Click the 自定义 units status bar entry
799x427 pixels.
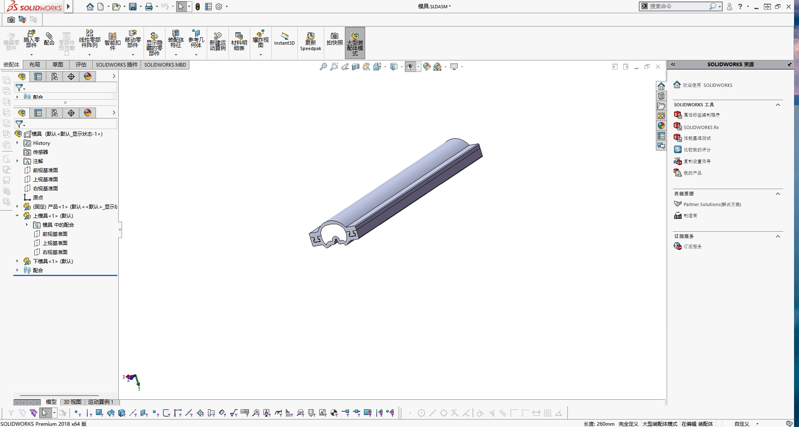pyautogui.click(x=742, y=424)
